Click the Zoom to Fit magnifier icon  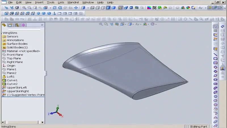tap(24, 8)
